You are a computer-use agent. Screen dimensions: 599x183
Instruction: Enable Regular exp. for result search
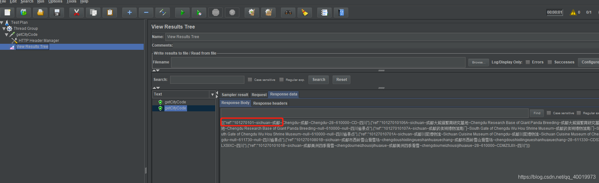click(x=281, y=80)
